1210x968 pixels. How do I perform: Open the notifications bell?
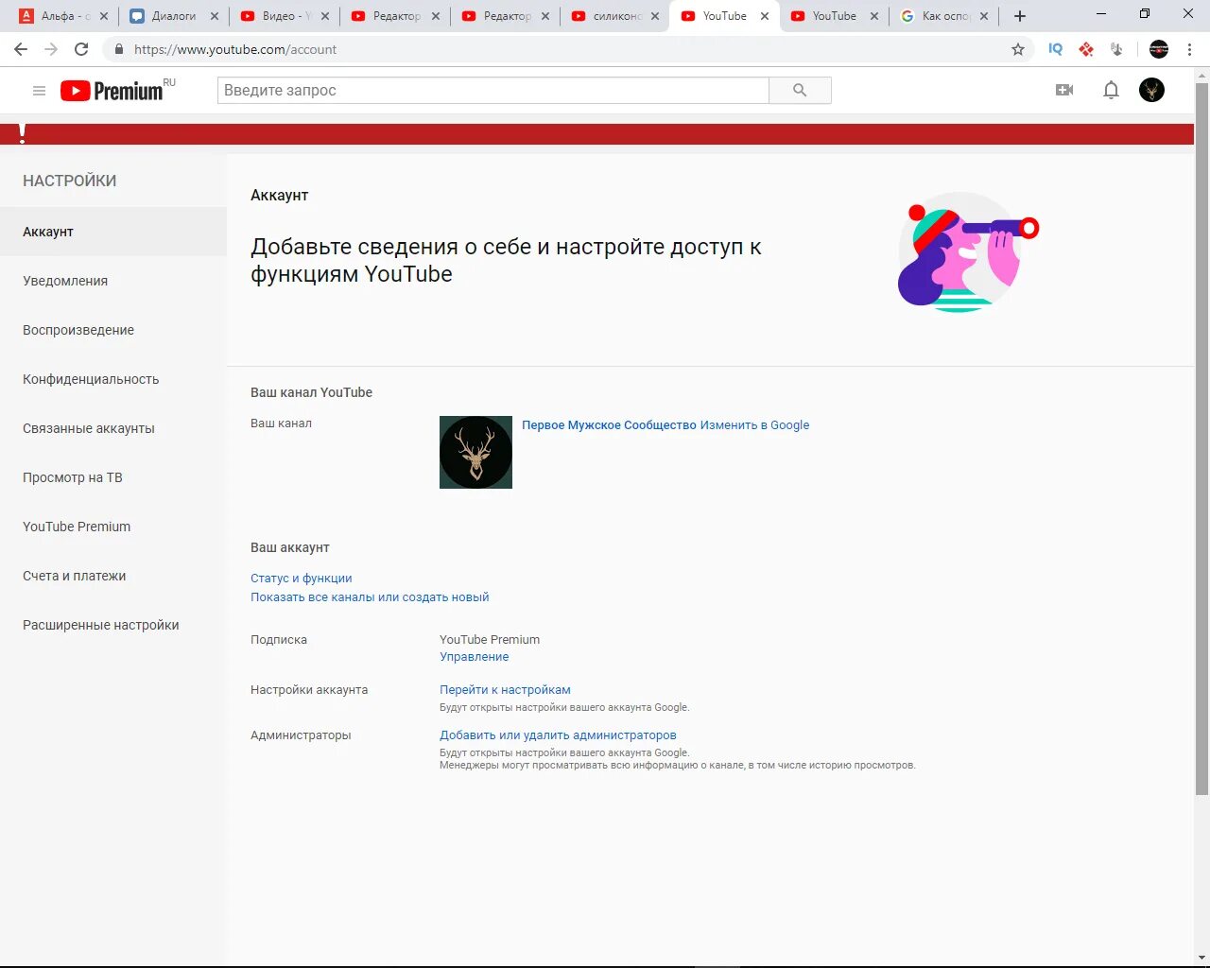1111,90
